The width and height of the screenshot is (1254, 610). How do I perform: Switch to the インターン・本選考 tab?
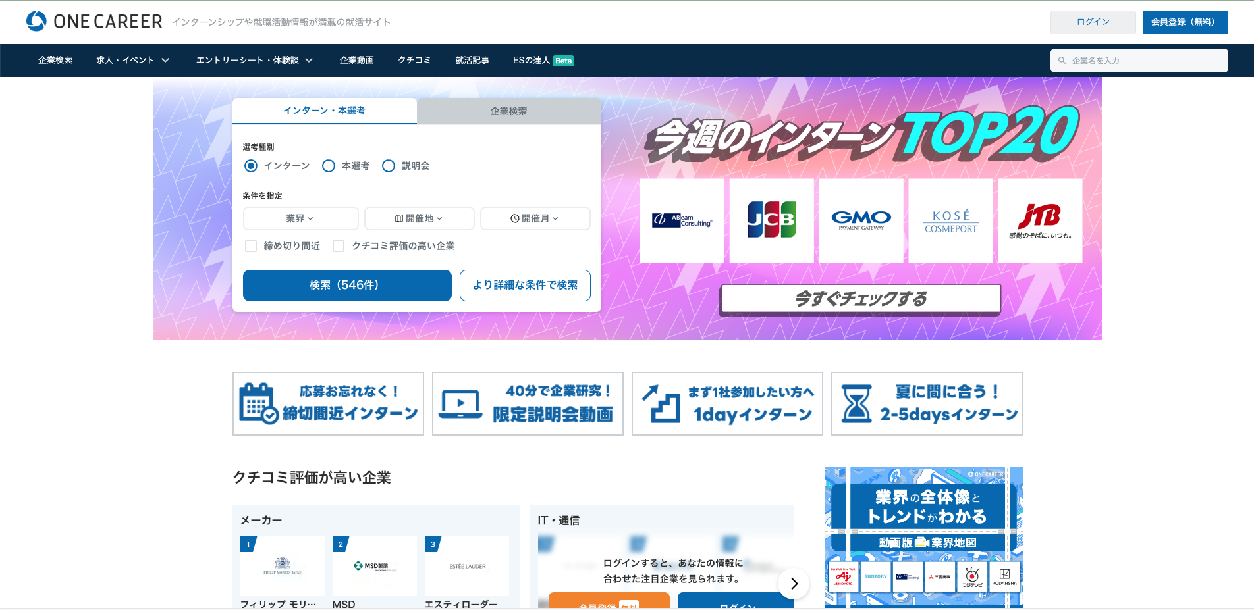(x=324, y=111)
